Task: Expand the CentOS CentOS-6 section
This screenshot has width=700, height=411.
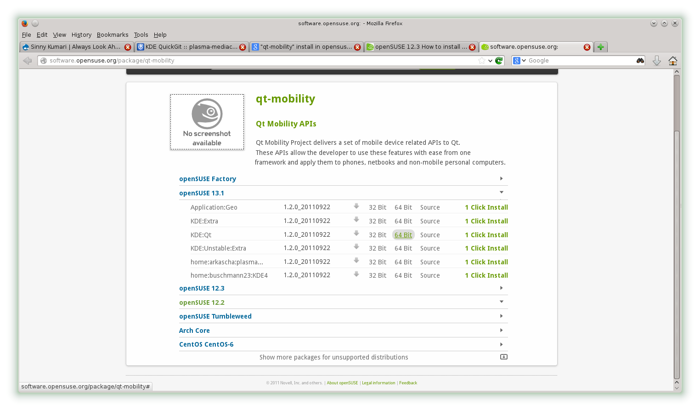Action: (x=344, y=344)
